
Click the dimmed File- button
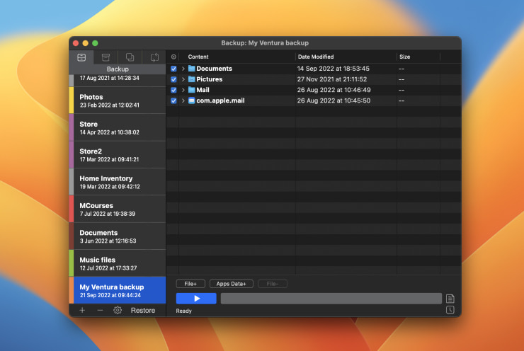273,284
